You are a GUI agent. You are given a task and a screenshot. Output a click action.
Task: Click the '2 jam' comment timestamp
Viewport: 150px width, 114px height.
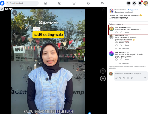point(129,27)
